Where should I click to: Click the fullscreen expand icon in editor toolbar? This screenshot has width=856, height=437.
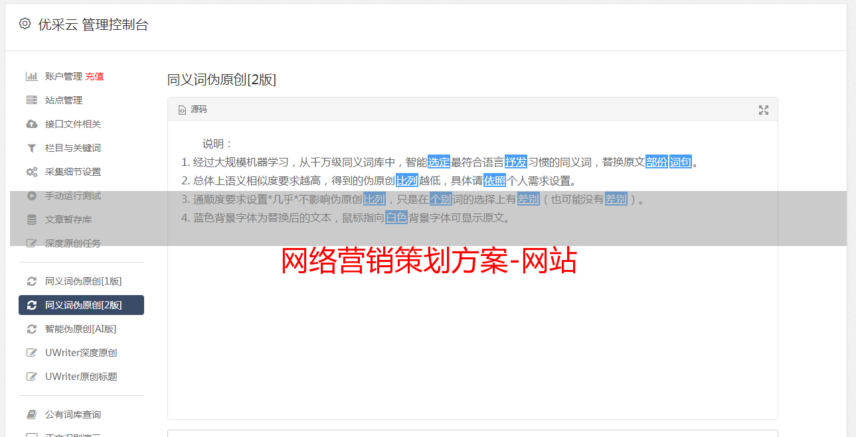point(764,110)
